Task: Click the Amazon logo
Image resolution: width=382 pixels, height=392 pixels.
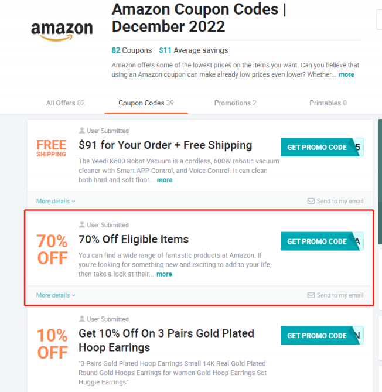Action: click(62, 32)
